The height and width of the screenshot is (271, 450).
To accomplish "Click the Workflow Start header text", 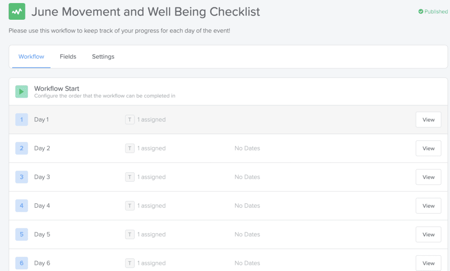I will click(x=57, y=88).
